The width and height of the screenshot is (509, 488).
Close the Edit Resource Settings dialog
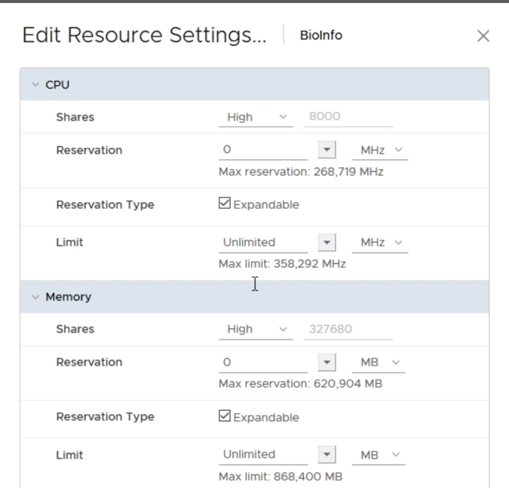point(483,36)
